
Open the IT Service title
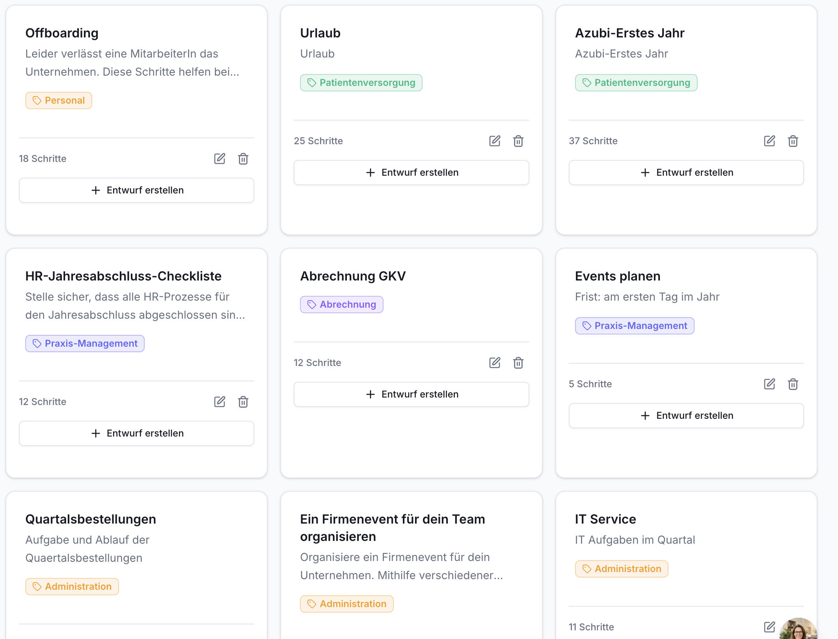coord(605,519)
